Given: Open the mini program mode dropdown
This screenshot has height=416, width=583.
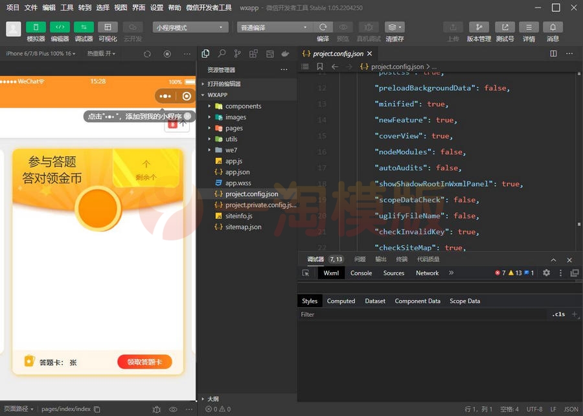Looking at the screenshot, I should click(190, 27).
